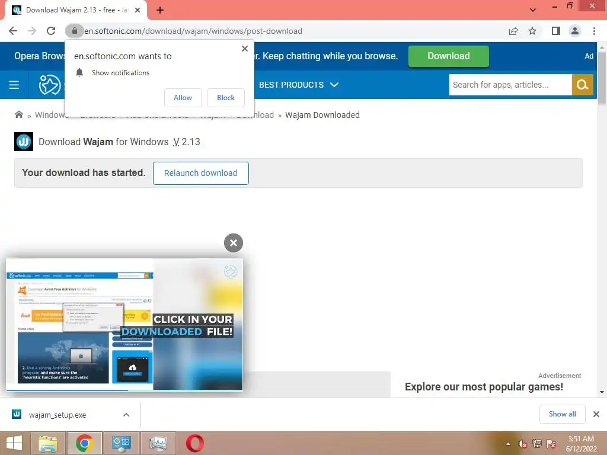The width and height of the screenshot is (607, 455).
Task: Open the Chrome profile avatar
Action: coord(575,31)
